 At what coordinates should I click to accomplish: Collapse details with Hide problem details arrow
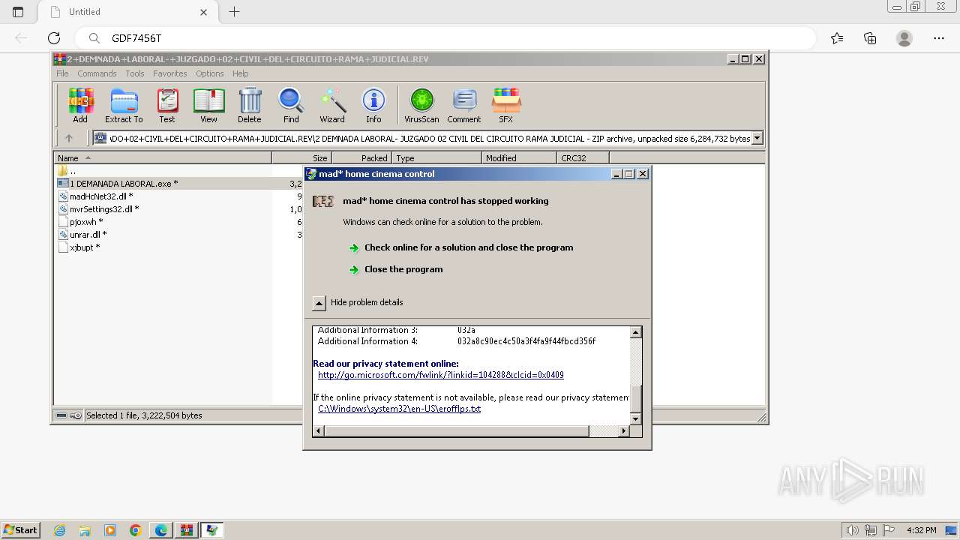tap(319, 303)
